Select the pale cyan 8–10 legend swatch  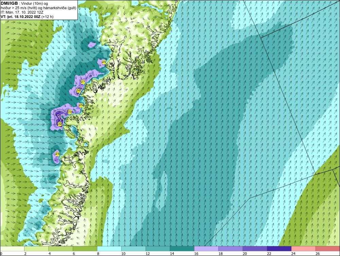(109, 249)
